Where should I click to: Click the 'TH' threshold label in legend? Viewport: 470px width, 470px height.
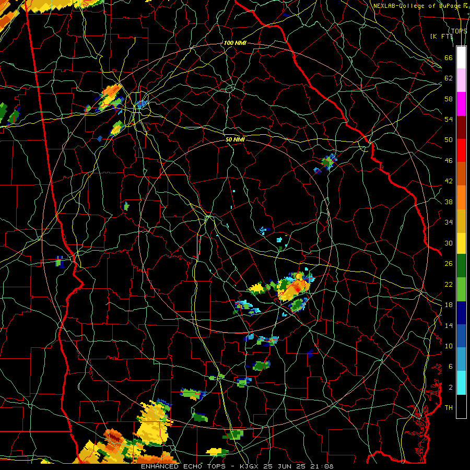coord(449,408)
